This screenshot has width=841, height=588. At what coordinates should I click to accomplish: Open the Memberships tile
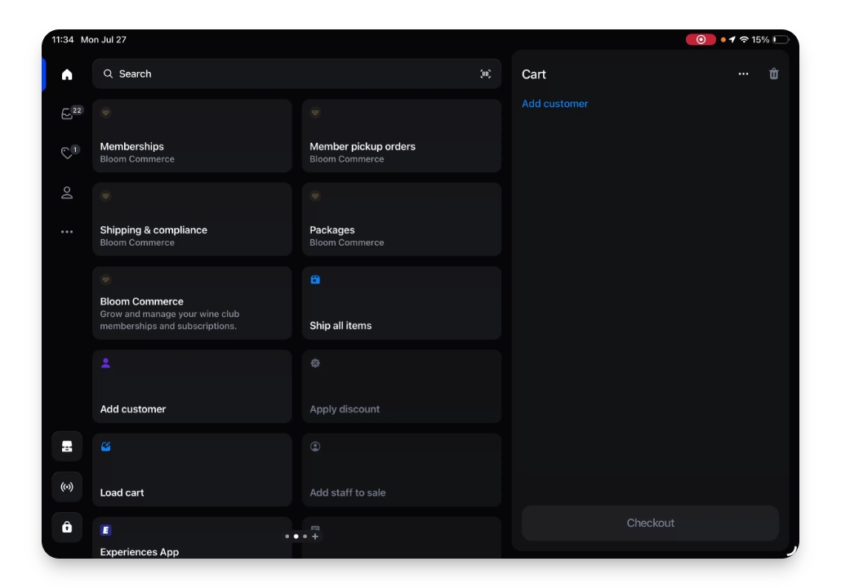(192, 136)
